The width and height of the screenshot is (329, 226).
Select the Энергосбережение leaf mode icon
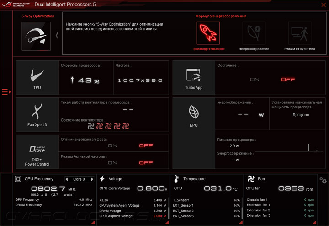click(254, 33)
